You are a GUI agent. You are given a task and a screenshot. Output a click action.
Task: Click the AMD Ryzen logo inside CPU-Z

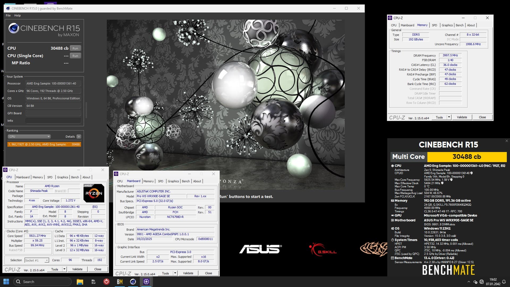[94, 193]
